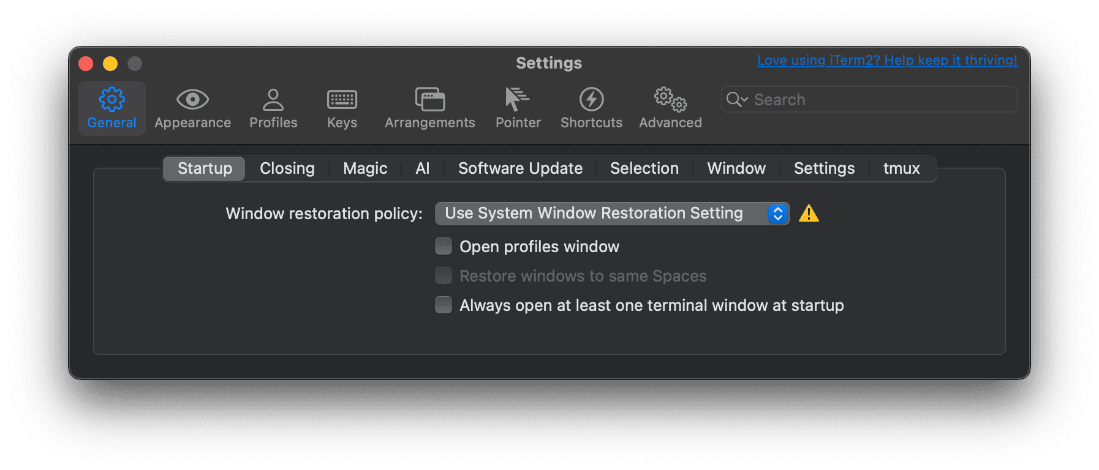
Task: Click the yellow warning triangle icon
Action: coord(809,214)
